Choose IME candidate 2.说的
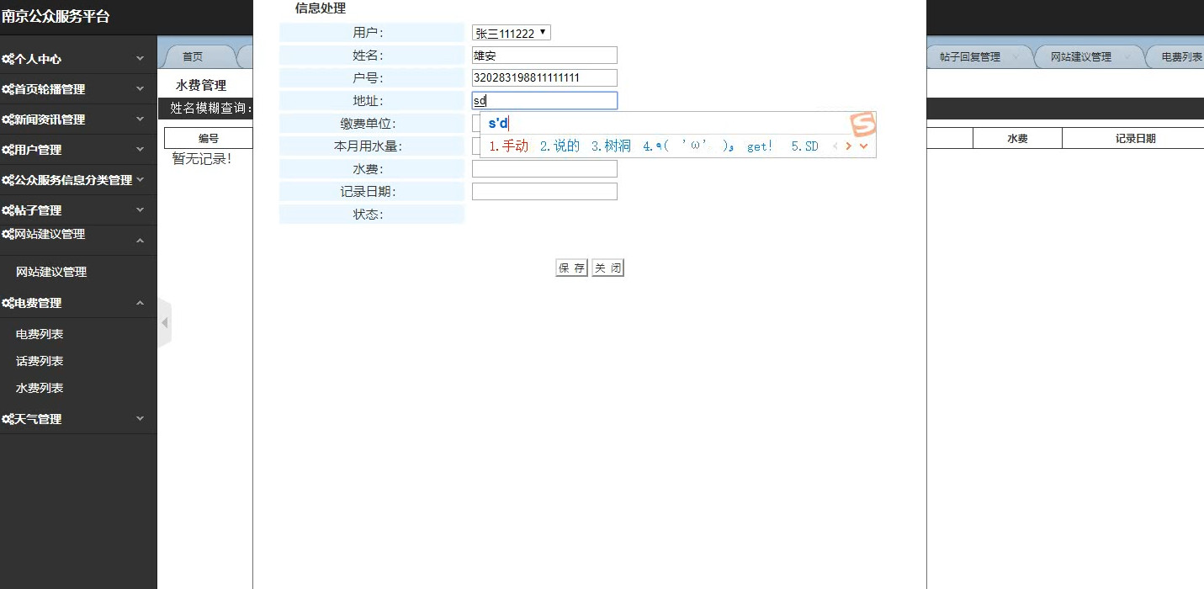The height and width of the screenshot is (589, 1204). pyautogui.click(x=560, y=146)
